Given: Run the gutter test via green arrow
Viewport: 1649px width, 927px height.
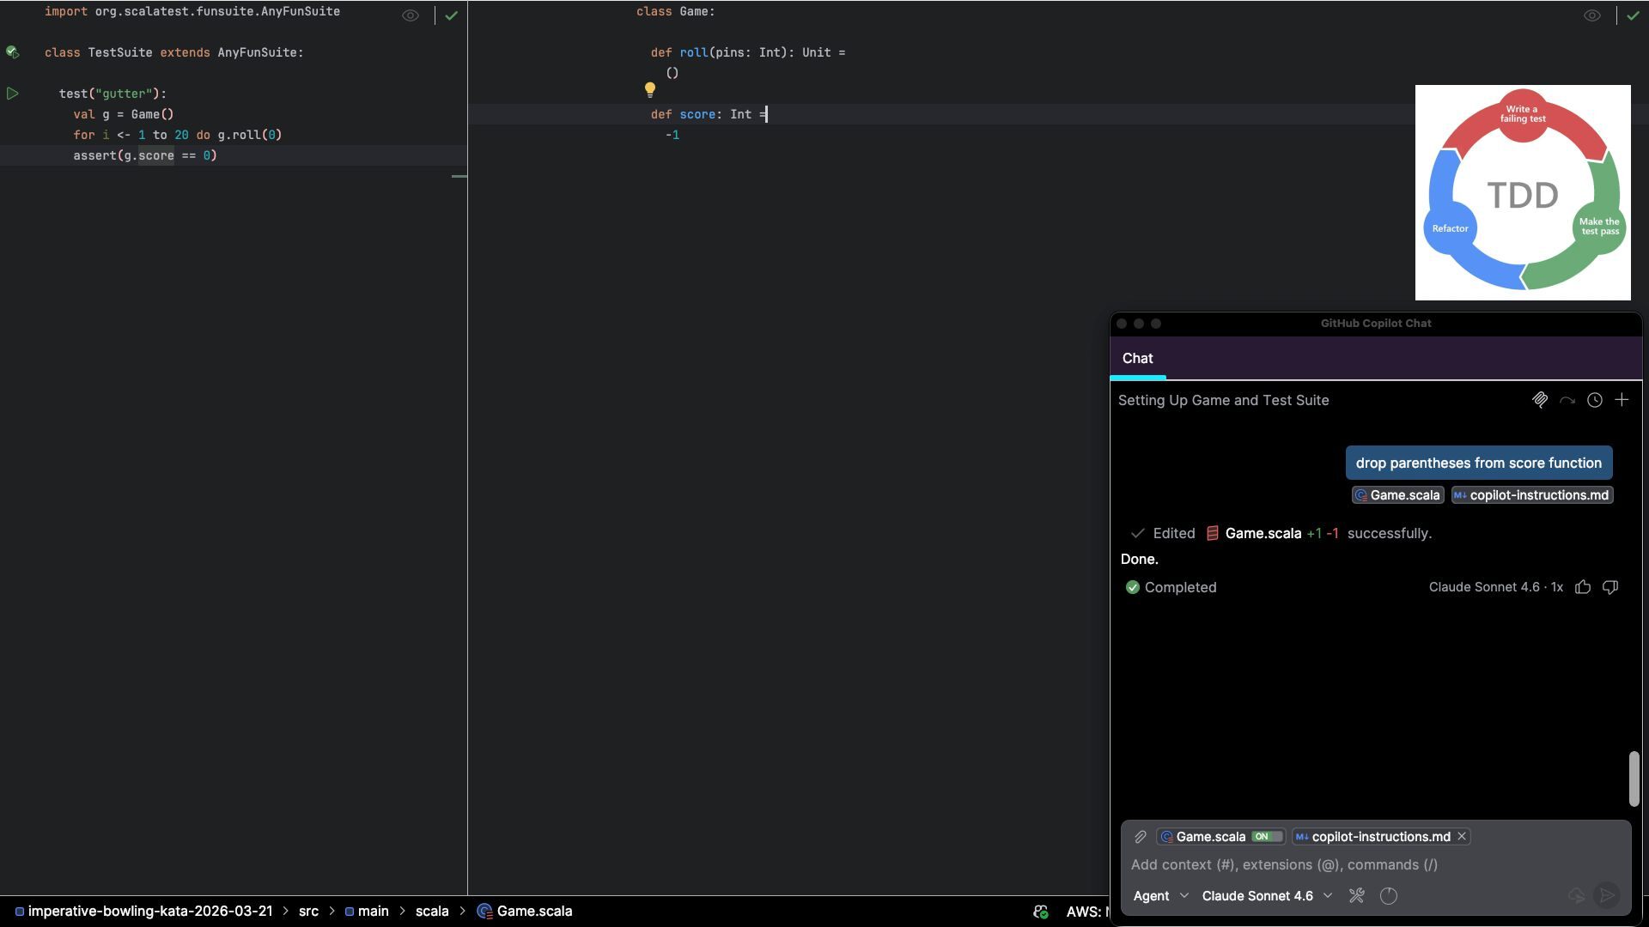Looking at the screenshot, I should tap(13, 94).
